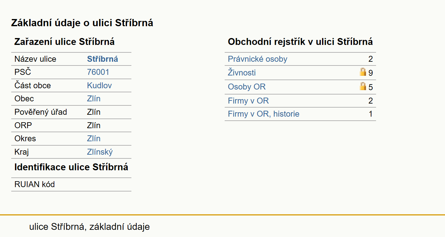The height and width of the screenshot is (237, 445).
Task: Click the Zařazení ulice Stříbrná heading
Action: (x=64, y=42)
